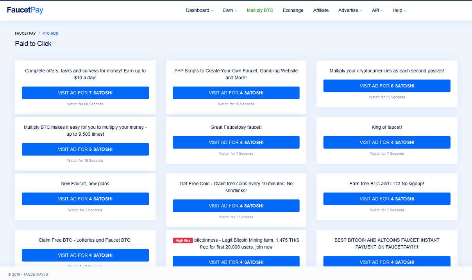The image size is (472, 280).
Task: Select the Multiply BTC menu item
Action: [x=260, y=10]
